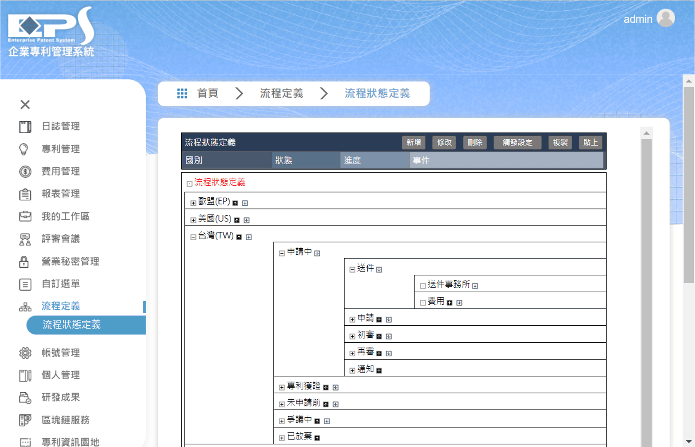Image resolution: width=695 pixels, height=447 pixels.
Task: Click the lightbulb icon for 專利管理
Action: tap(24, 149)
